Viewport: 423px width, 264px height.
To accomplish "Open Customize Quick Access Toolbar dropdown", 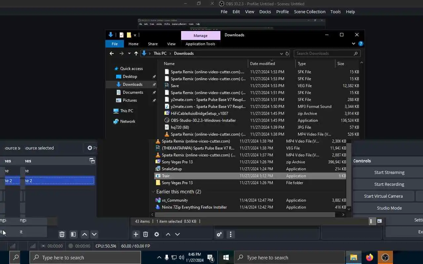I will pos(135,35).
